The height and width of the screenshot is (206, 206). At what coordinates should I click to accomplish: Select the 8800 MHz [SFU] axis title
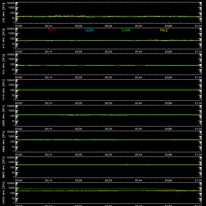[4, 167]
